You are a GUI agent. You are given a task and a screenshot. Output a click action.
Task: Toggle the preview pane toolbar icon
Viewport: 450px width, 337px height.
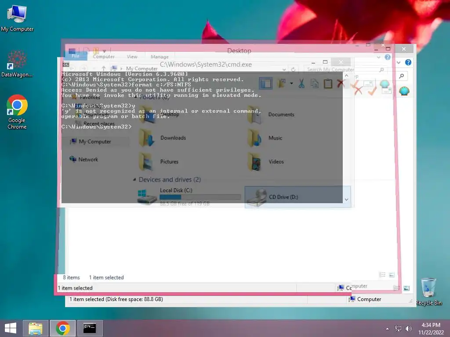tap(265, 84)
